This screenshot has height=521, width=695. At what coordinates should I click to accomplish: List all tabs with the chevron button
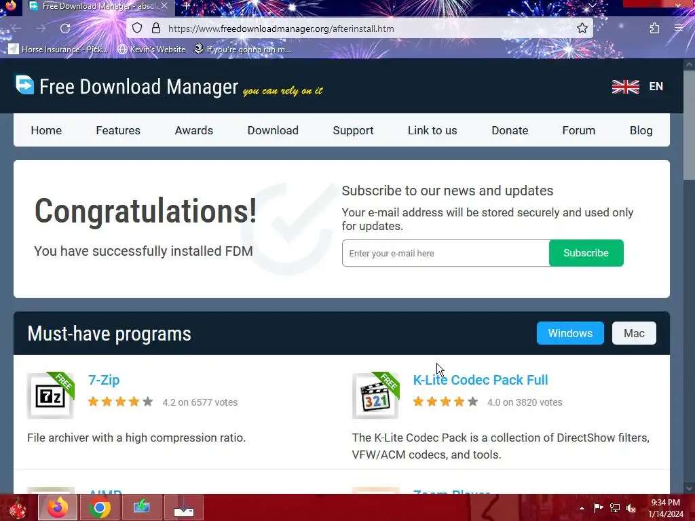point(592,5)
